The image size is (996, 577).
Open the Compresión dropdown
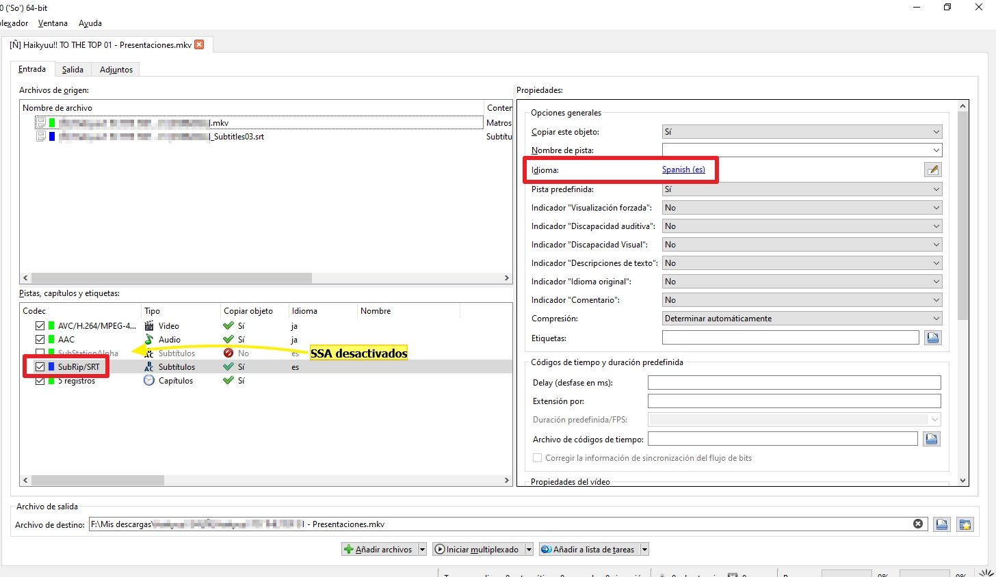pyautogui.click(x=802, y=319)
